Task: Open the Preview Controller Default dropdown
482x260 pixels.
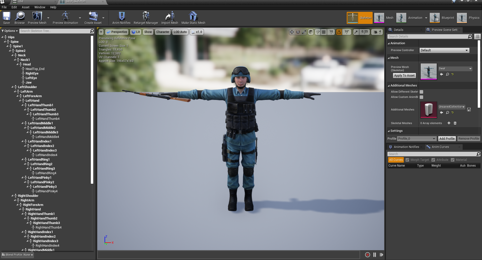Action: (x=444, y=50)
